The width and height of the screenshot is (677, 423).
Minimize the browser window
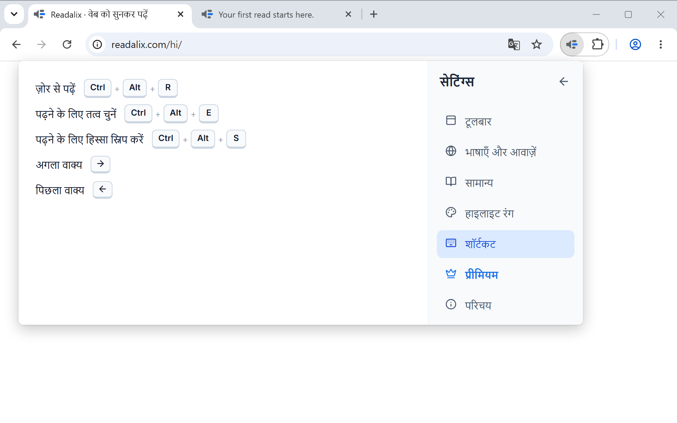click(x=596, y=14)
